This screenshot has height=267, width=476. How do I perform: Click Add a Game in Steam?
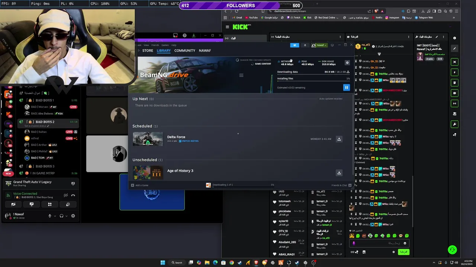tap(140, 185)
